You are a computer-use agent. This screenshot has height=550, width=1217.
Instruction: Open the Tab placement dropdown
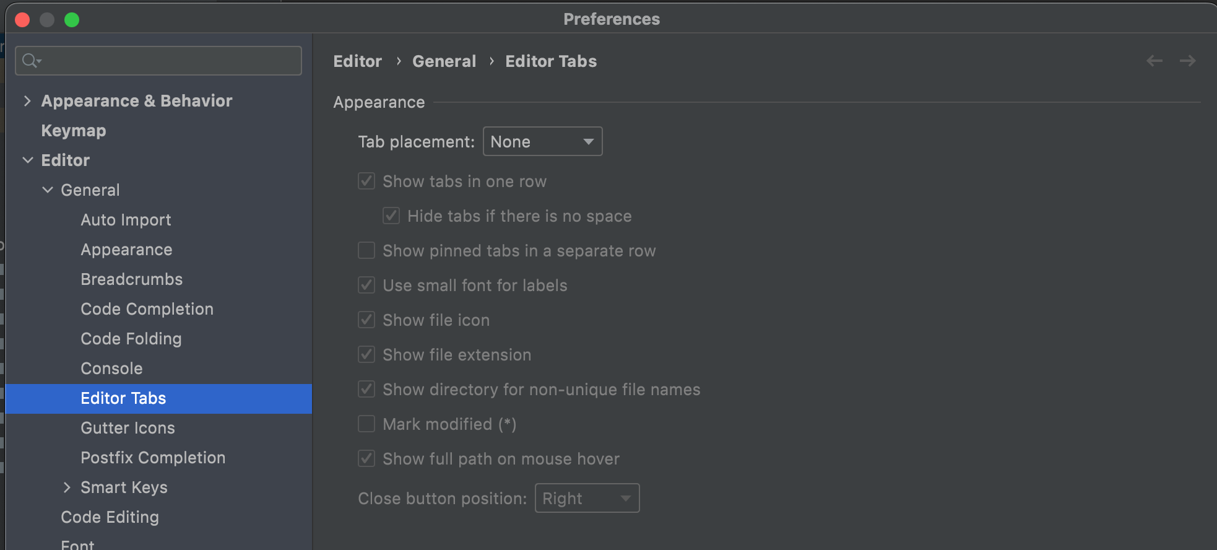[x=542, y=141]
